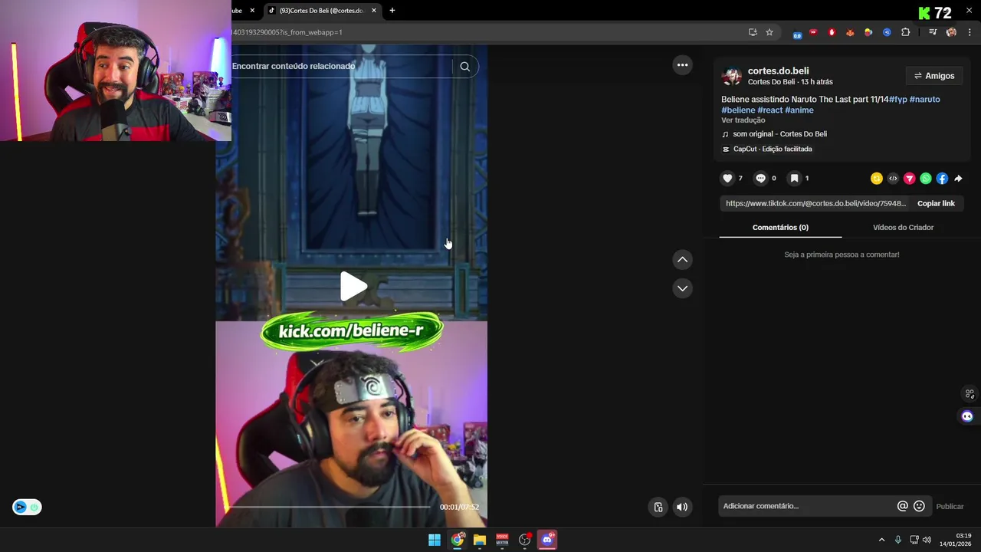Open emoji picker in comment box
981x552 pixels.
[919, 506]
